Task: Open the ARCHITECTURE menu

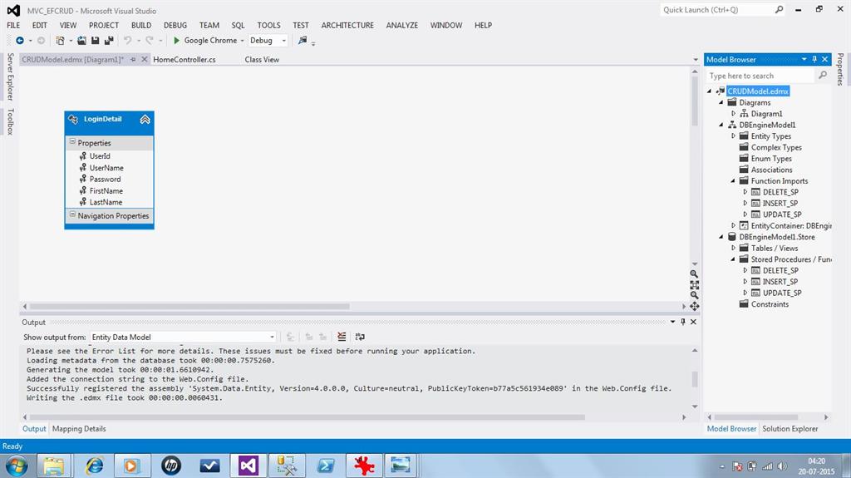Action: tap(347, 26)
